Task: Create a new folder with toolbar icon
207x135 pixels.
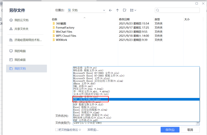Action: pos(124,10)
